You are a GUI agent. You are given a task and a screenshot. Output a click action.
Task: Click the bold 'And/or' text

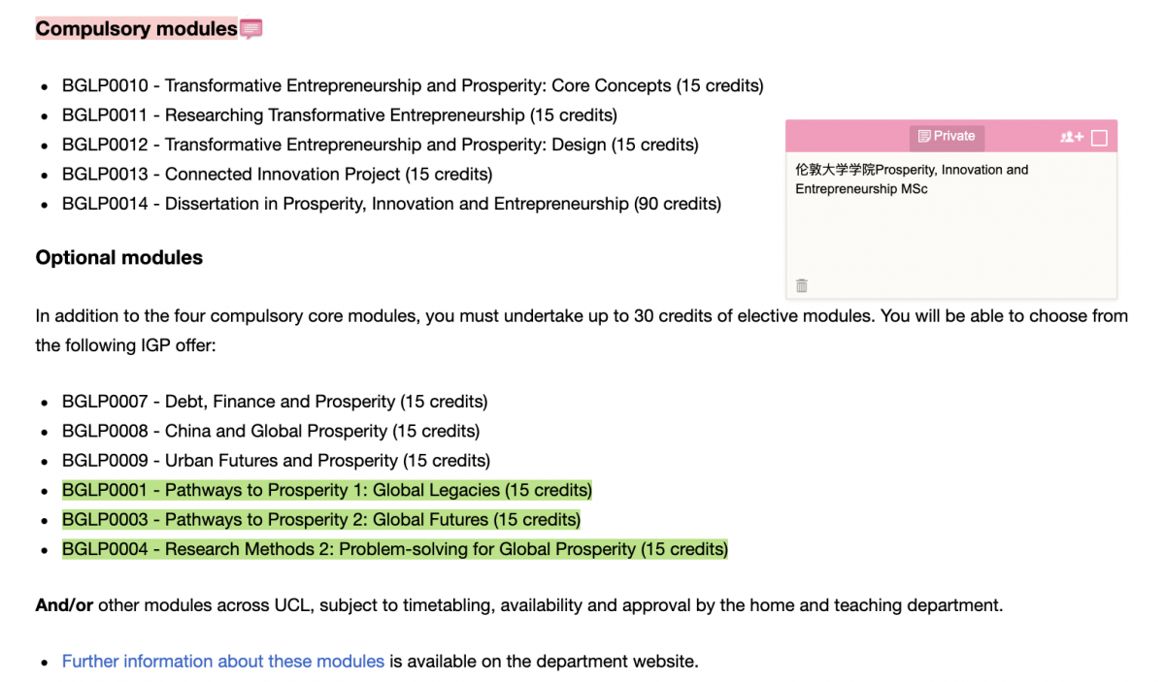coord(64,605)
